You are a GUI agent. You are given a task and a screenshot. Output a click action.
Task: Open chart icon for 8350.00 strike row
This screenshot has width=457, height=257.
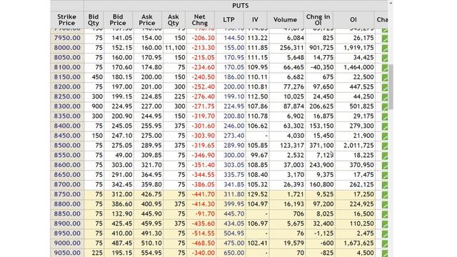(x=385, y=117)
